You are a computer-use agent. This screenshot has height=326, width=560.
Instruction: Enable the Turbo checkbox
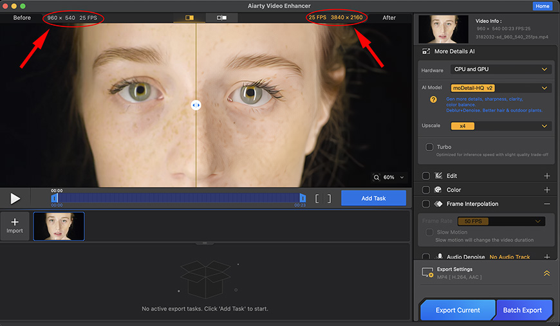[x=429, y=147]
